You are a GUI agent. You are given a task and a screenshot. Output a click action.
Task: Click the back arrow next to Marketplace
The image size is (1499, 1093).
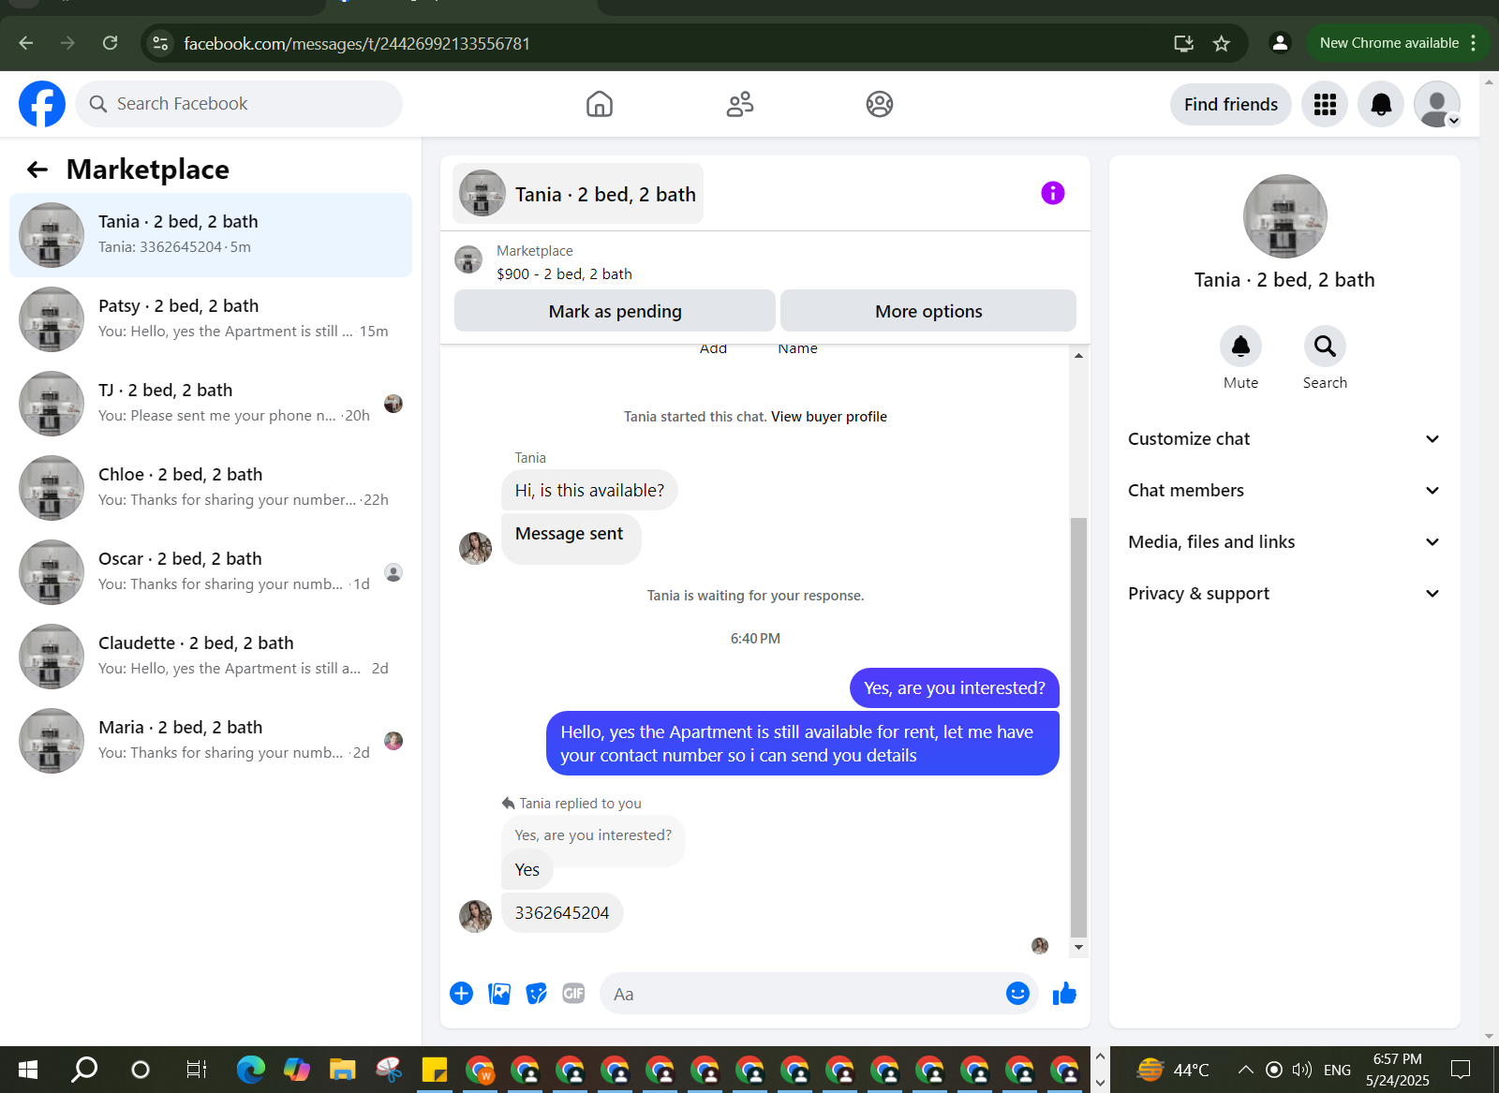coord(37,170)
